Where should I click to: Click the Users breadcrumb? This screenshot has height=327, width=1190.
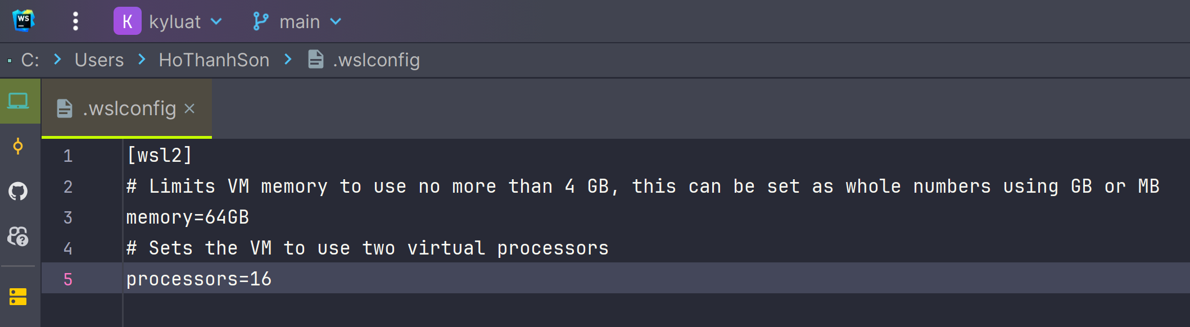[99, 60]
